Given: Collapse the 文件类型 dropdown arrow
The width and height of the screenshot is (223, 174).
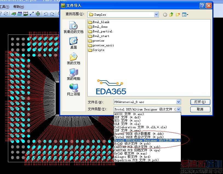Looking at the screenshot, I should pos(179,109).
